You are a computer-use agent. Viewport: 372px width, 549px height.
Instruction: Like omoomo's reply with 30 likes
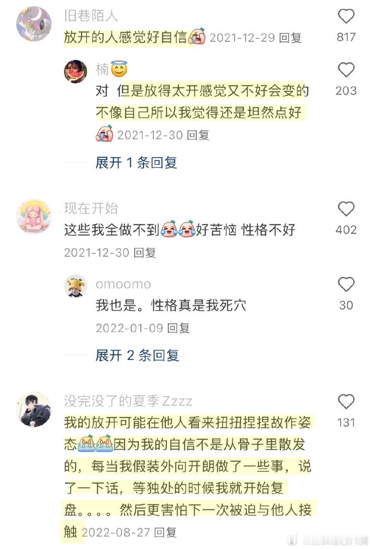pyautogui.click(x=346, y=284)
